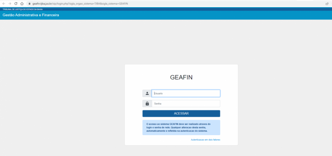The image size is (332, 156).
Task: Click the lock icon beside Senha
Action: point(147,103)
